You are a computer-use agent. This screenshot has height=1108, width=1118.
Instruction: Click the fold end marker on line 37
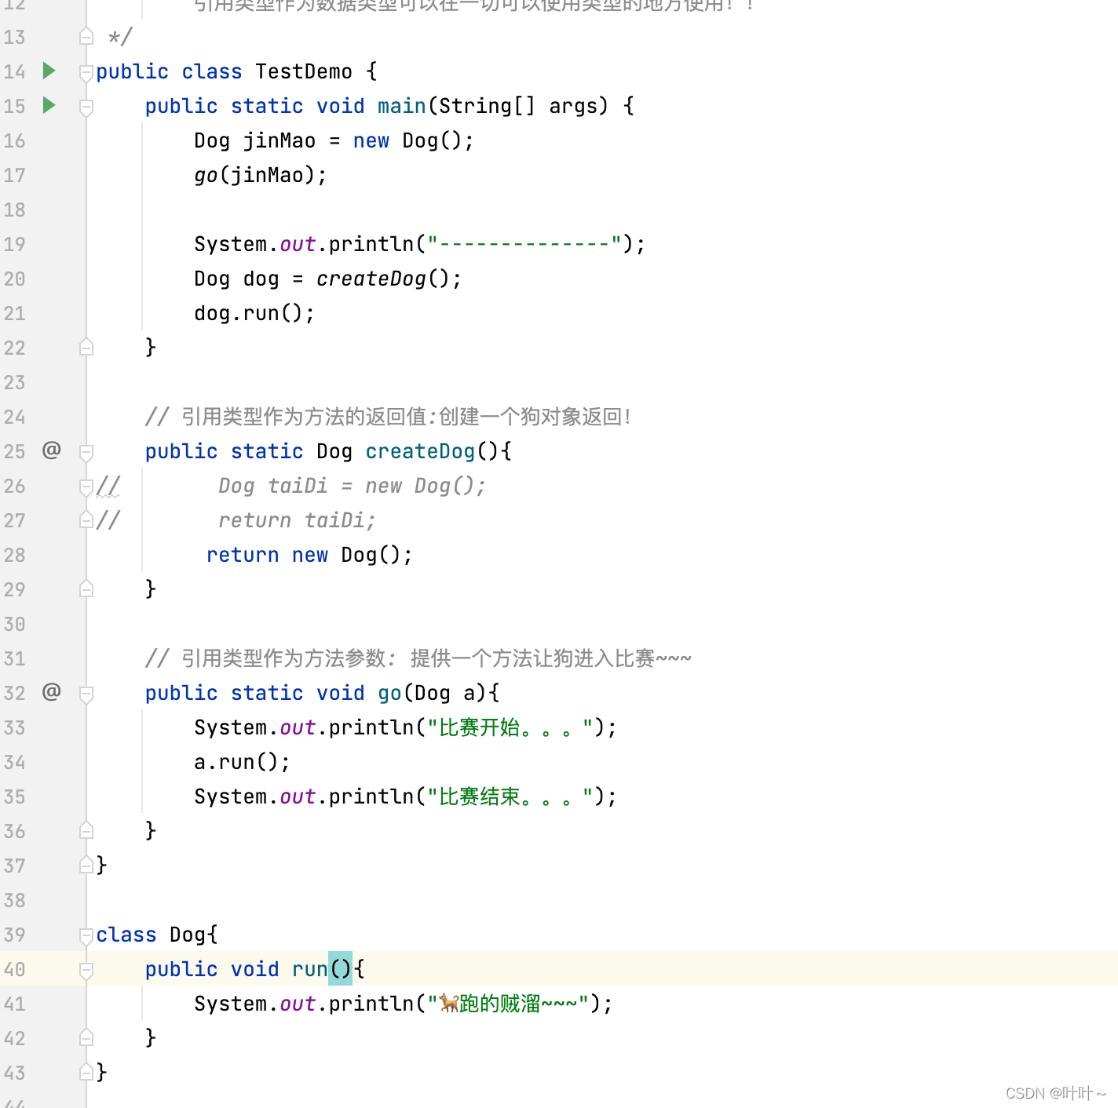pos(86,864)
